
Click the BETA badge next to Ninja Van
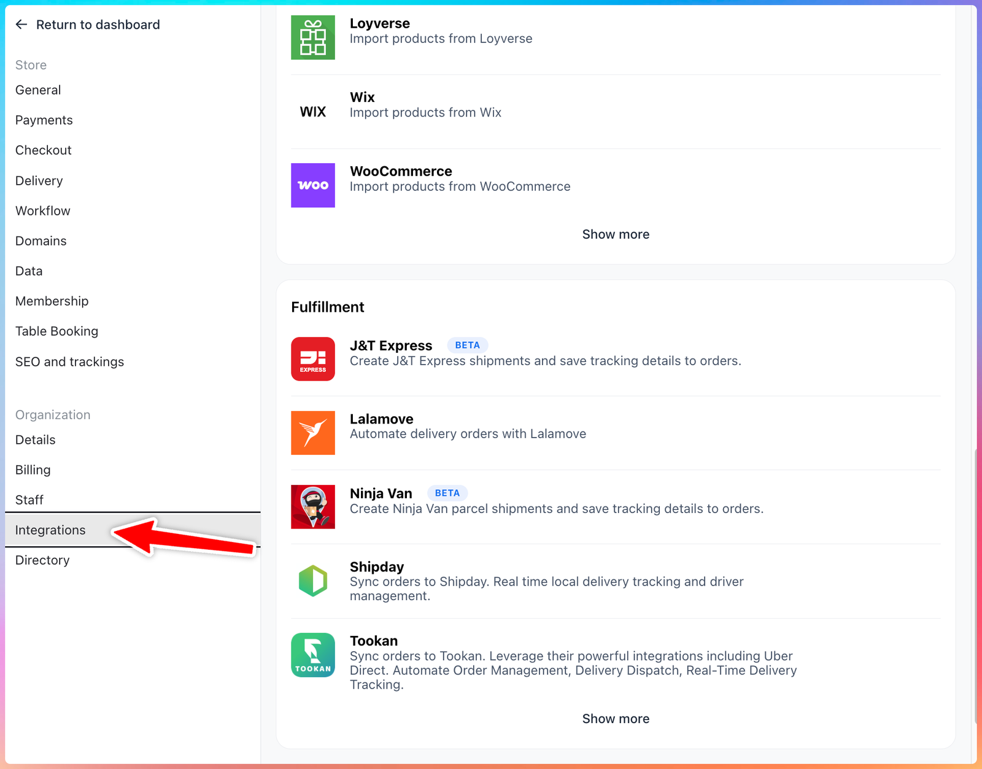pos(447,493)
